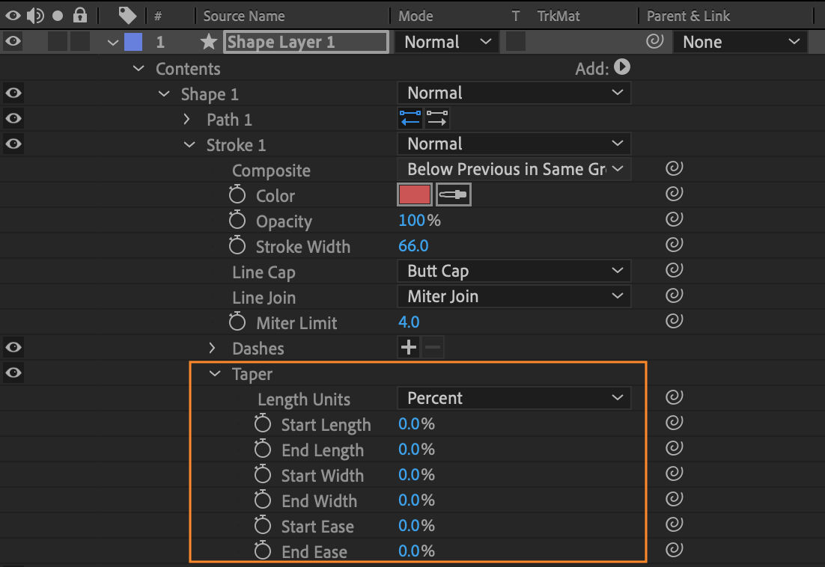Click the Color property pick whip spiral icon
The height and width of the screenshot is (567, 825).
point(673,194)
